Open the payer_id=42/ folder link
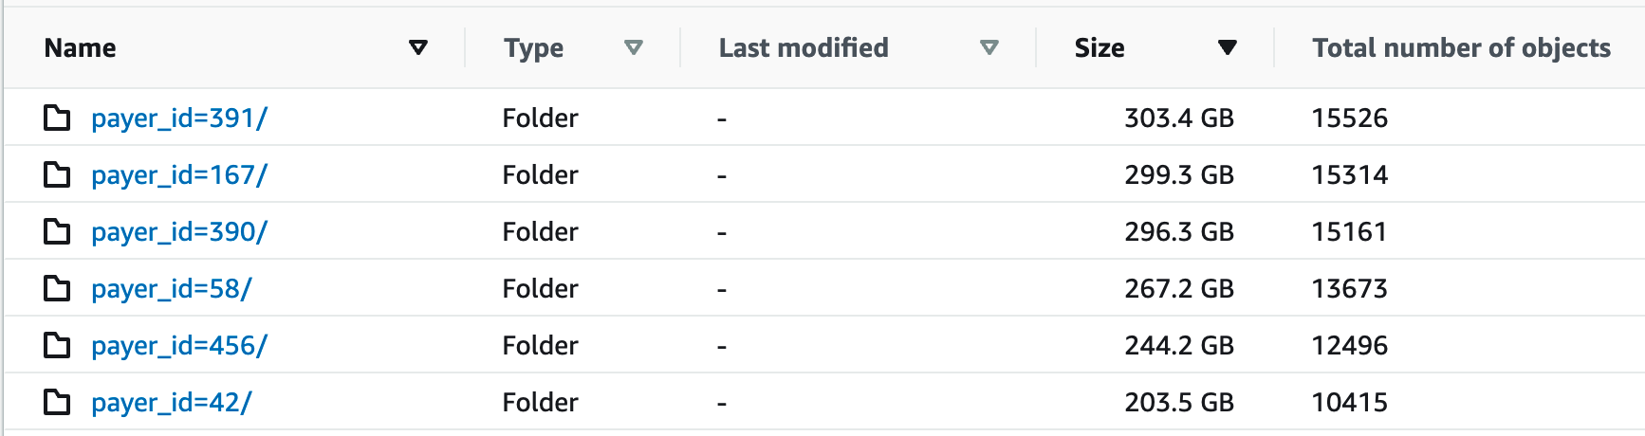 pos(171,403)
